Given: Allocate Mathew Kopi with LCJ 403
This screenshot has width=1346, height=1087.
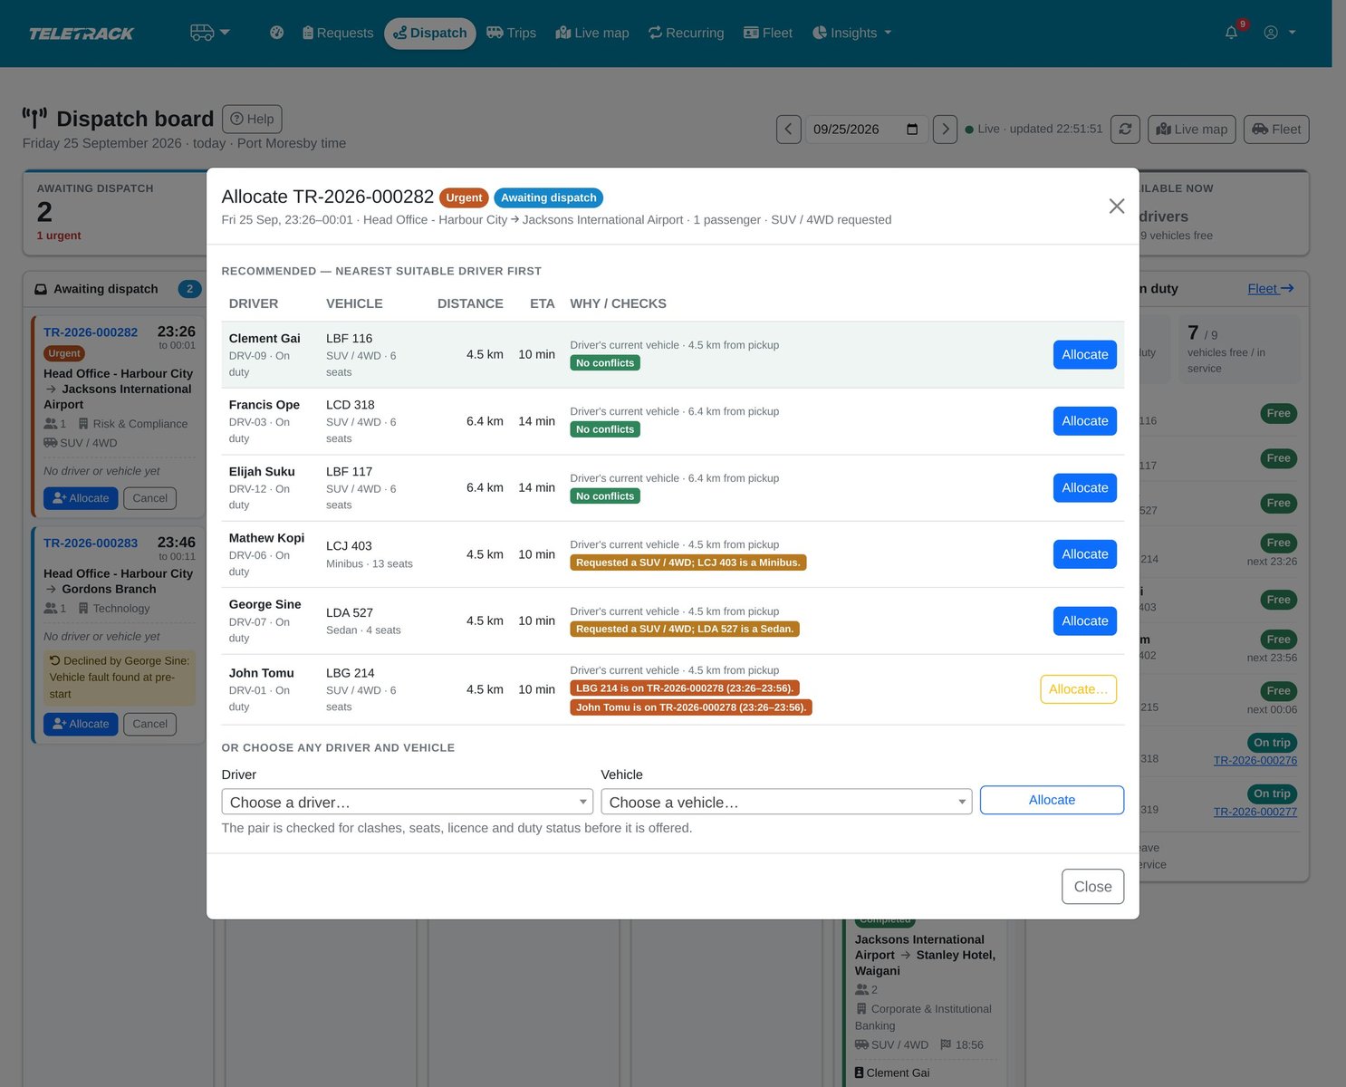Looking at the screenshot, I should (1084, 554).
